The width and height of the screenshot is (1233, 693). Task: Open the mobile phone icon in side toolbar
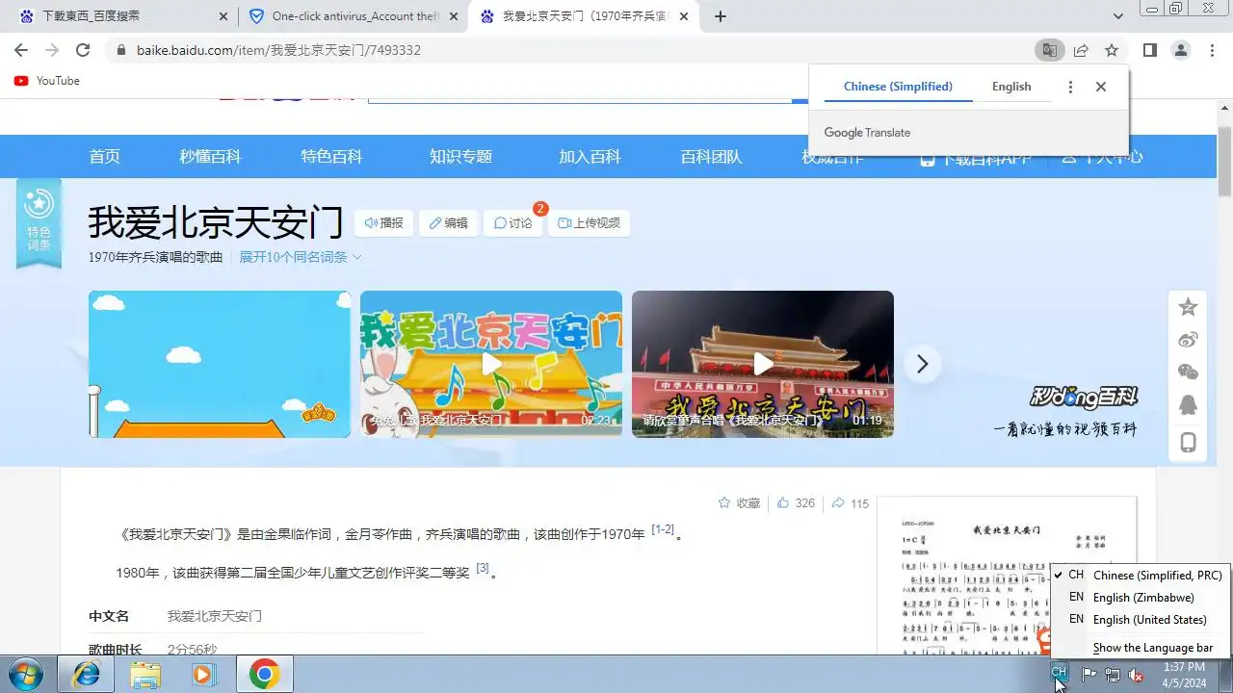[1189, 442]
